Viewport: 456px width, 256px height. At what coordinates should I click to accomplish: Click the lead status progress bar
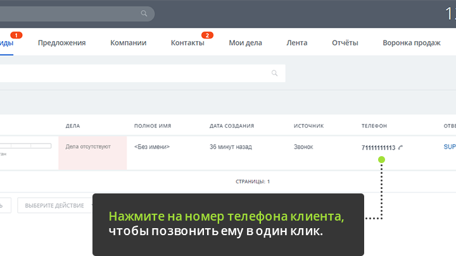click(25, 146)
